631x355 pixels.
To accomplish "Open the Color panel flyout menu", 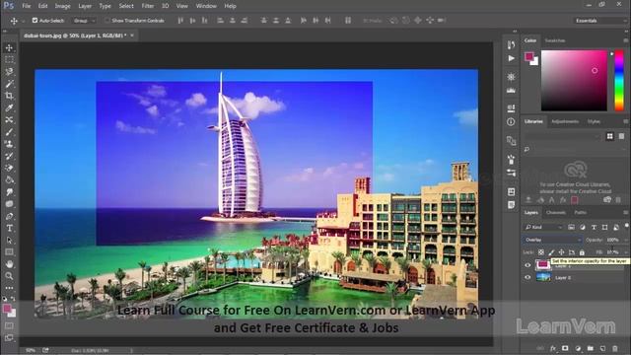I will (626, 40).
